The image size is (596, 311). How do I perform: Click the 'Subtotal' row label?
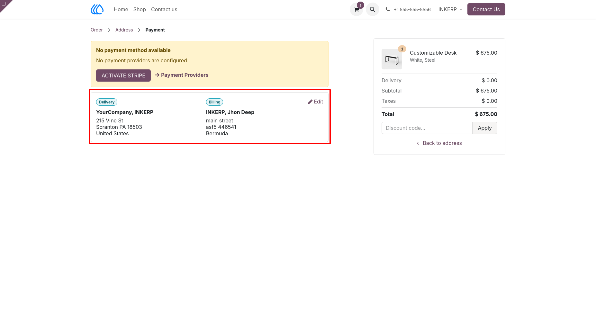[x=392, y=91]
